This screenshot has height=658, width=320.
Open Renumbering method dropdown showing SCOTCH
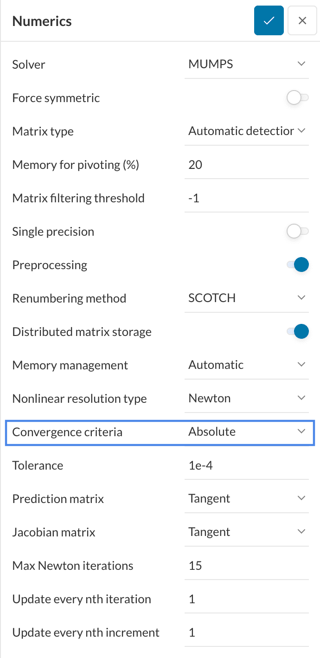tap(246, 298)
